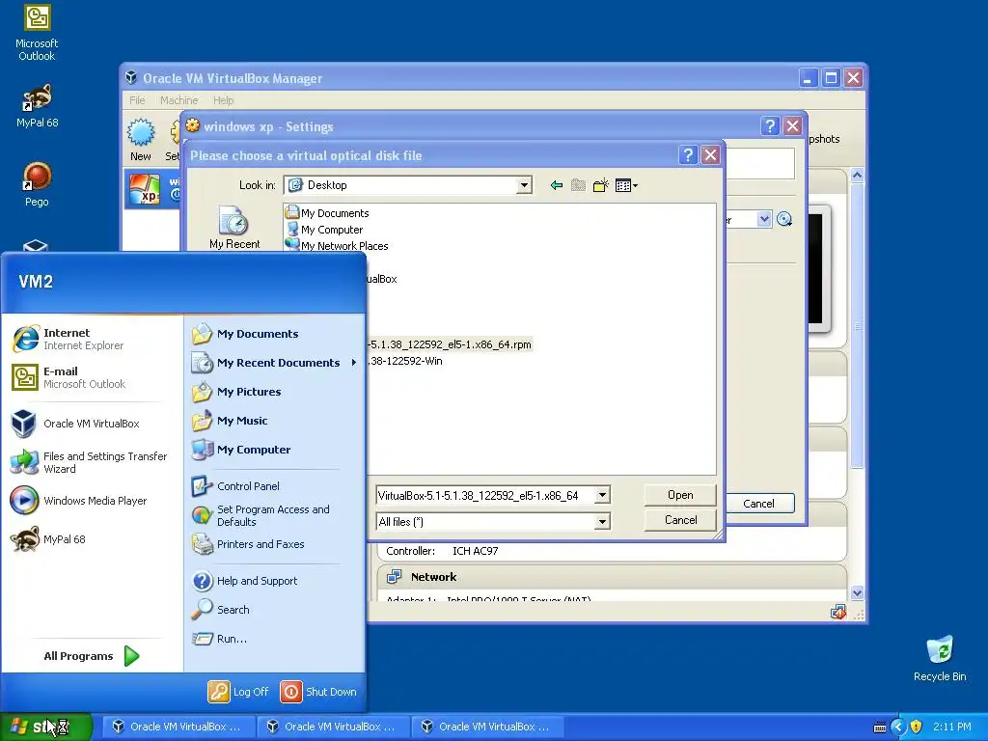This screenshot has height=741, width=988.
Task: Click VirtualBox Manager status bar warning icon
Action: point(837,613)
